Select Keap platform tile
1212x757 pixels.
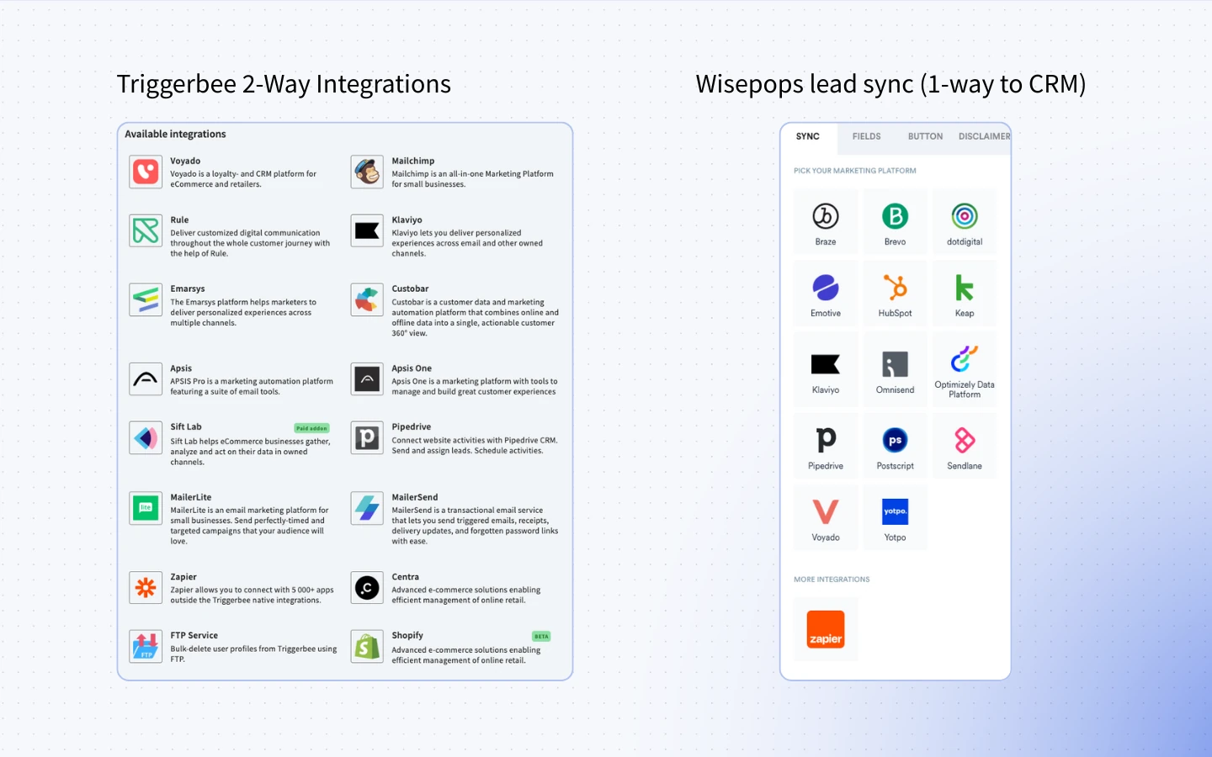965,294
